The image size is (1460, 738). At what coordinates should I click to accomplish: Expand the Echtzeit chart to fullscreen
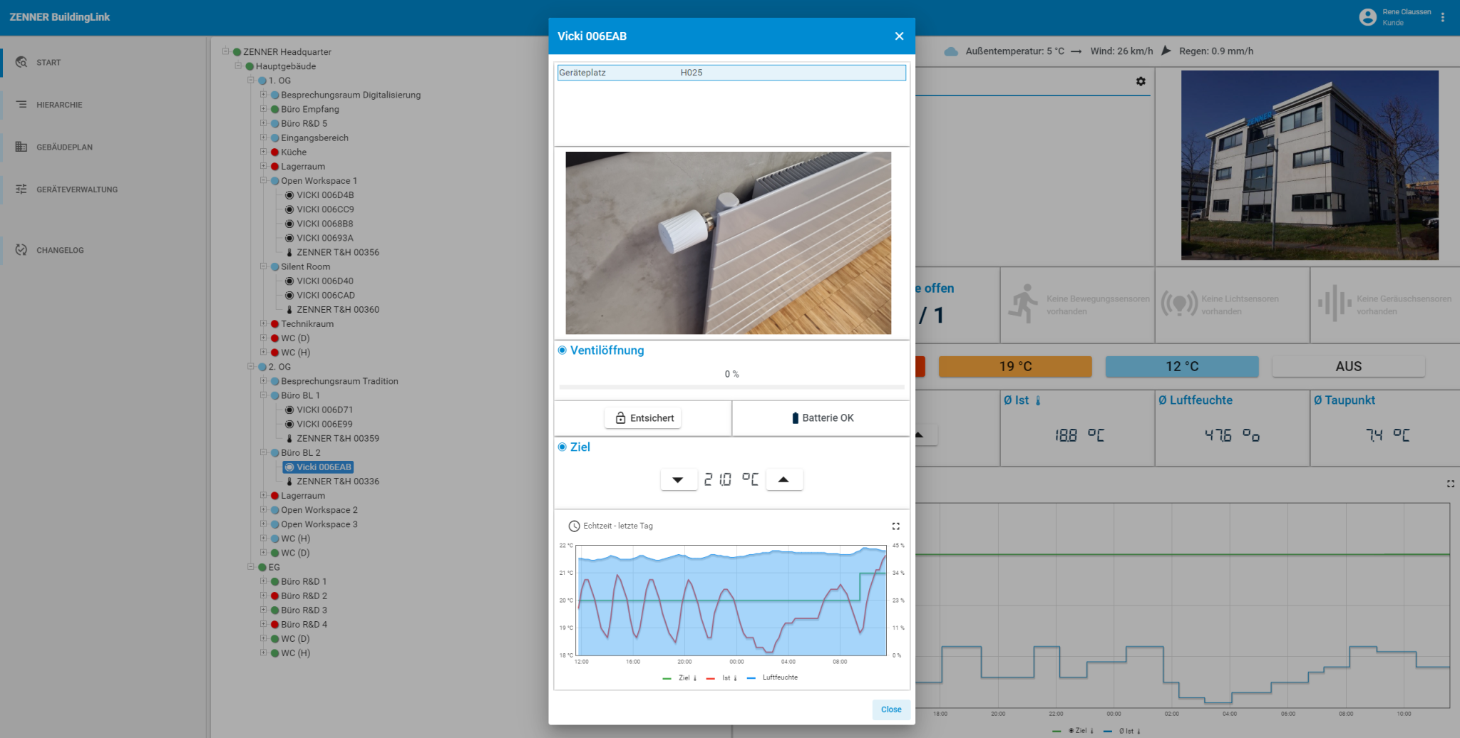pyautogui.click(x=896, y=526)
